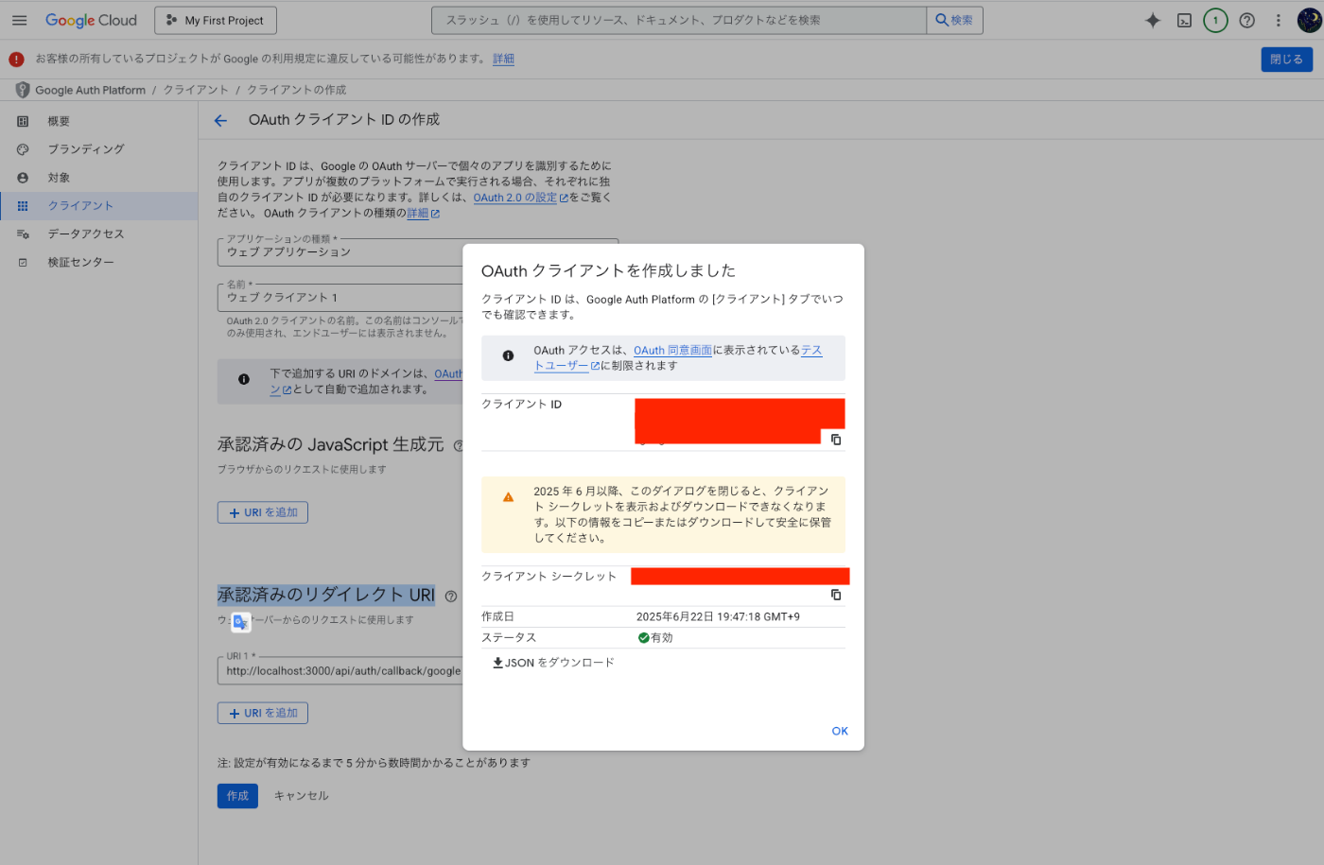Screen dimensions: 1324x865
Task: Click help icon next to JavaScript 生成元
Action: (458, 445)
